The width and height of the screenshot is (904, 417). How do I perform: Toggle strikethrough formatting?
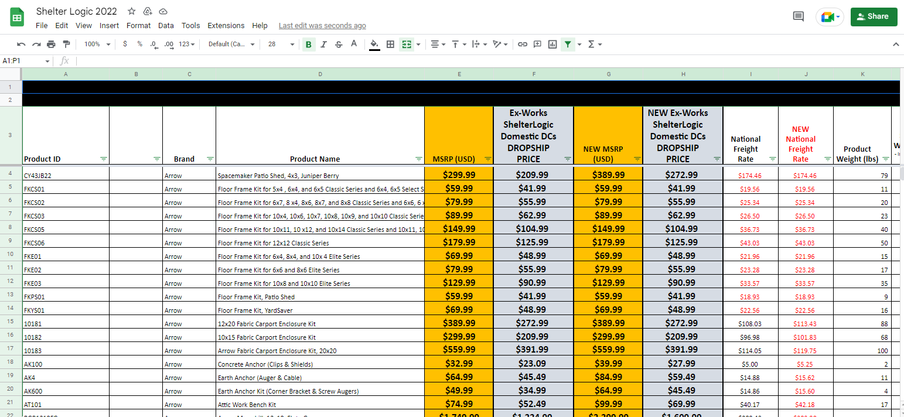[339, 44]
